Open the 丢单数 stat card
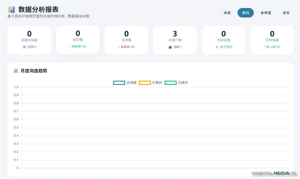Image resolution: width=300 pixels, height=179 pixels. tap(127, 40)
